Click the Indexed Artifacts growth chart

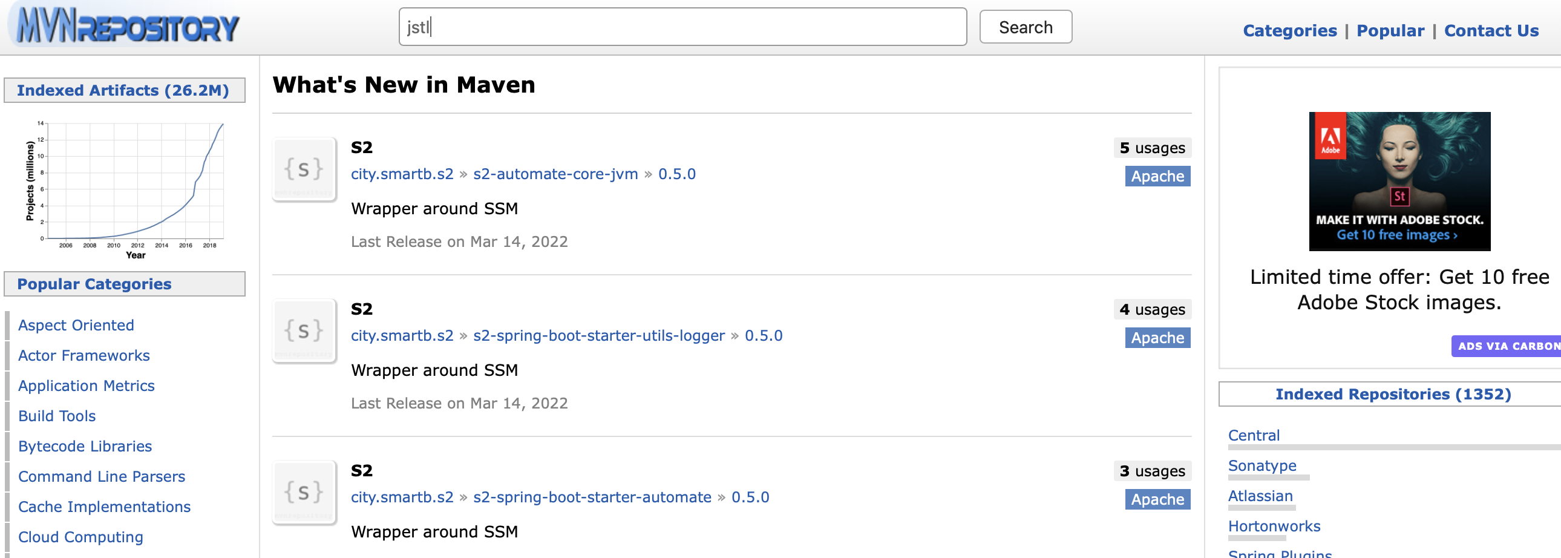[x=125, y=188]
